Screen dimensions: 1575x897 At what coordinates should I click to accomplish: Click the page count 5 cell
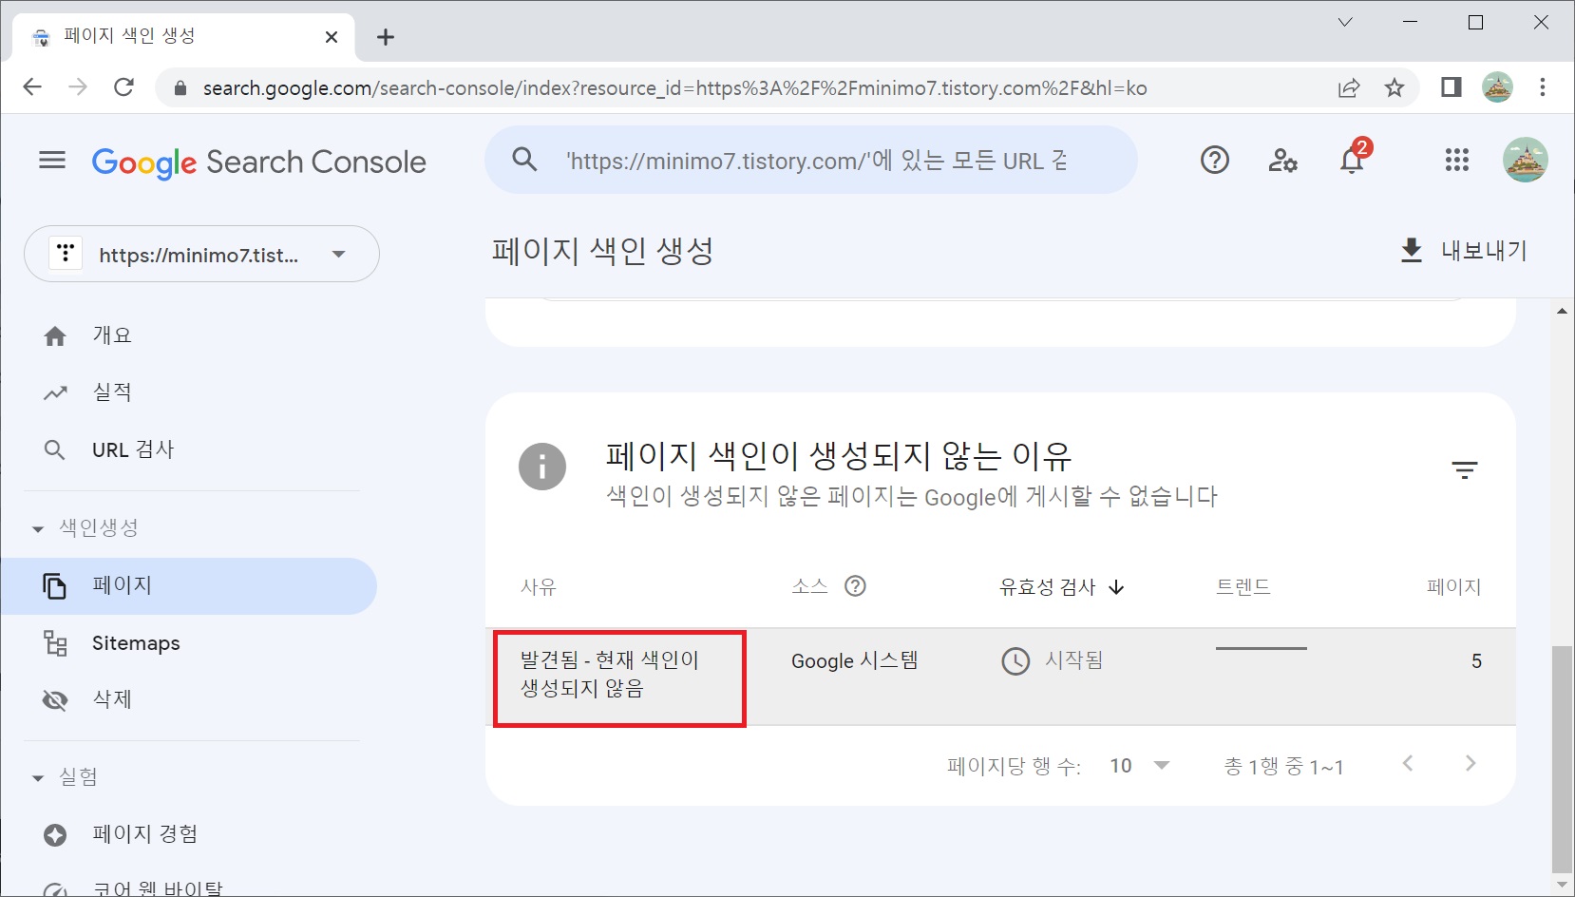coord(1476,661)
